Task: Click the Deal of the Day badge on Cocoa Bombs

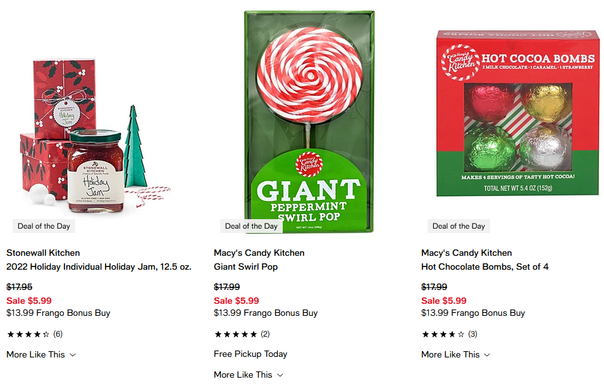Action: (x=459, y=226)
